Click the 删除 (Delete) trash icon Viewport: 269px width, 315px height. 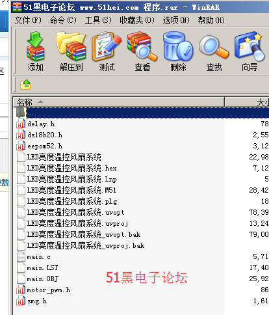[178, 51]
